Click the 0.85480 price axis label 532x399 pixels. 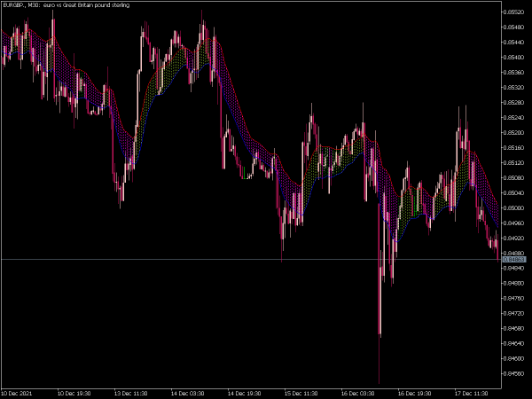coord(513,27)
